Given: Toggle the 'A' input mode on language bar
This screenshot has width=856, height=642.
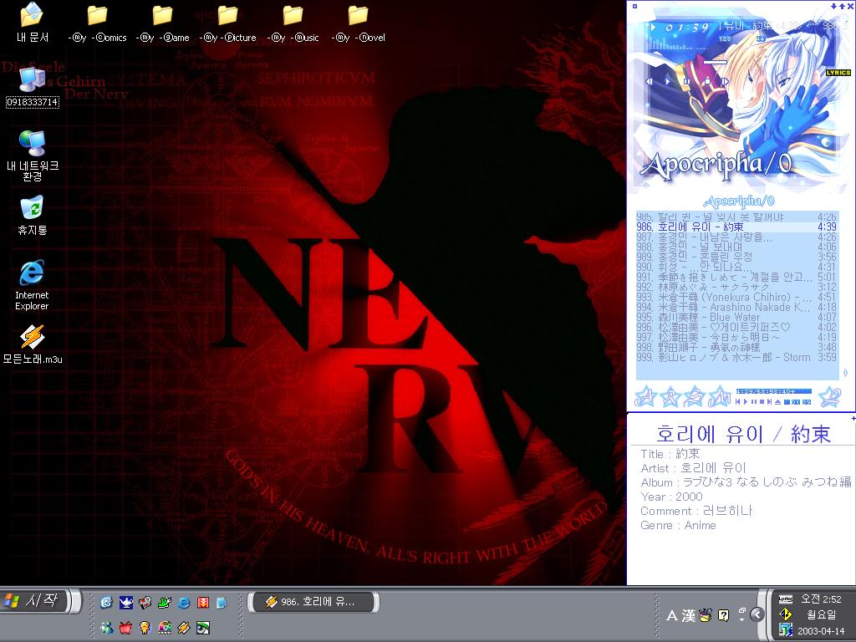Looking at the screenshot, I should coord(672,615).
